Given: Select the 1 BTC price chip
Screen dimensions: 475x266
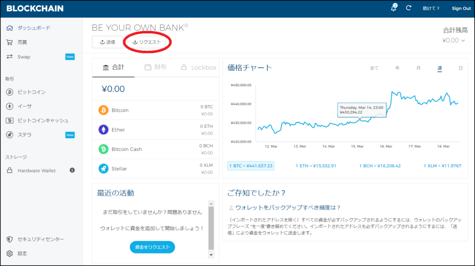Looking at the screenshot, I should click(x=251, y=166).
